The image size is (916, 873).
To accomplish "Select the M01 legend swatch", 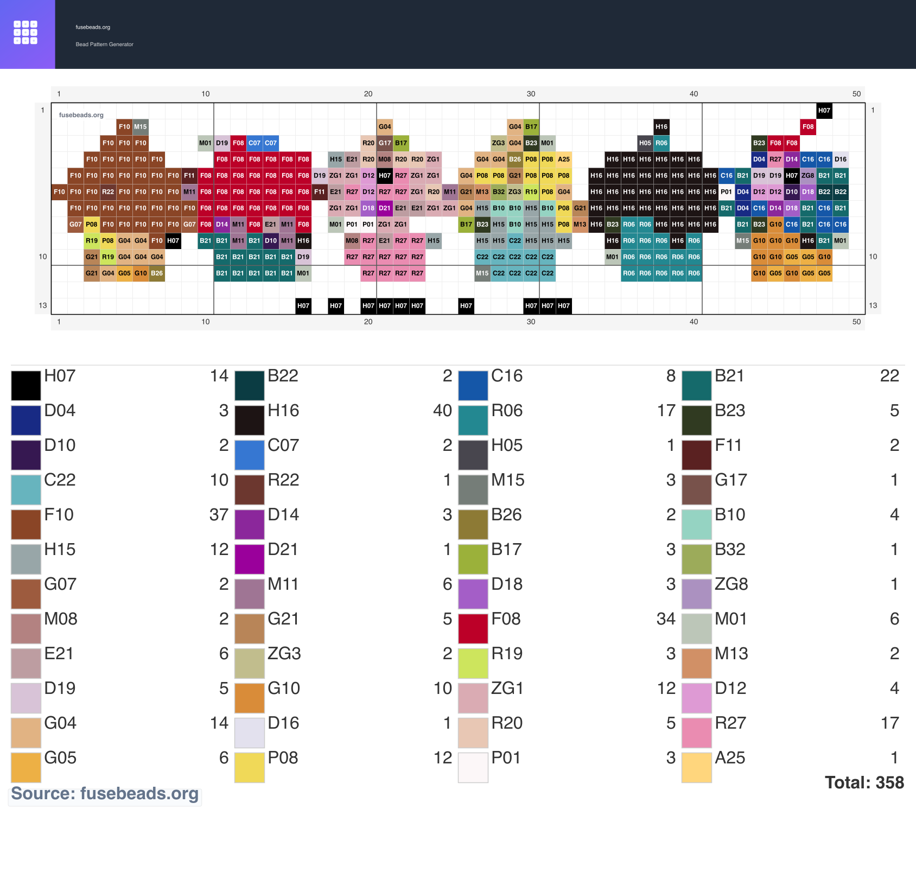I will pos(697,629).
